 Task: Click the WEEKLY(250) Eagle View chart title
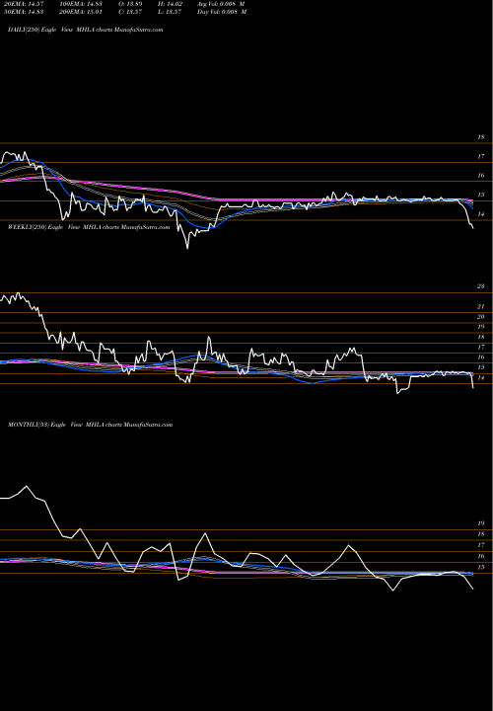click(x=89, y=227)
